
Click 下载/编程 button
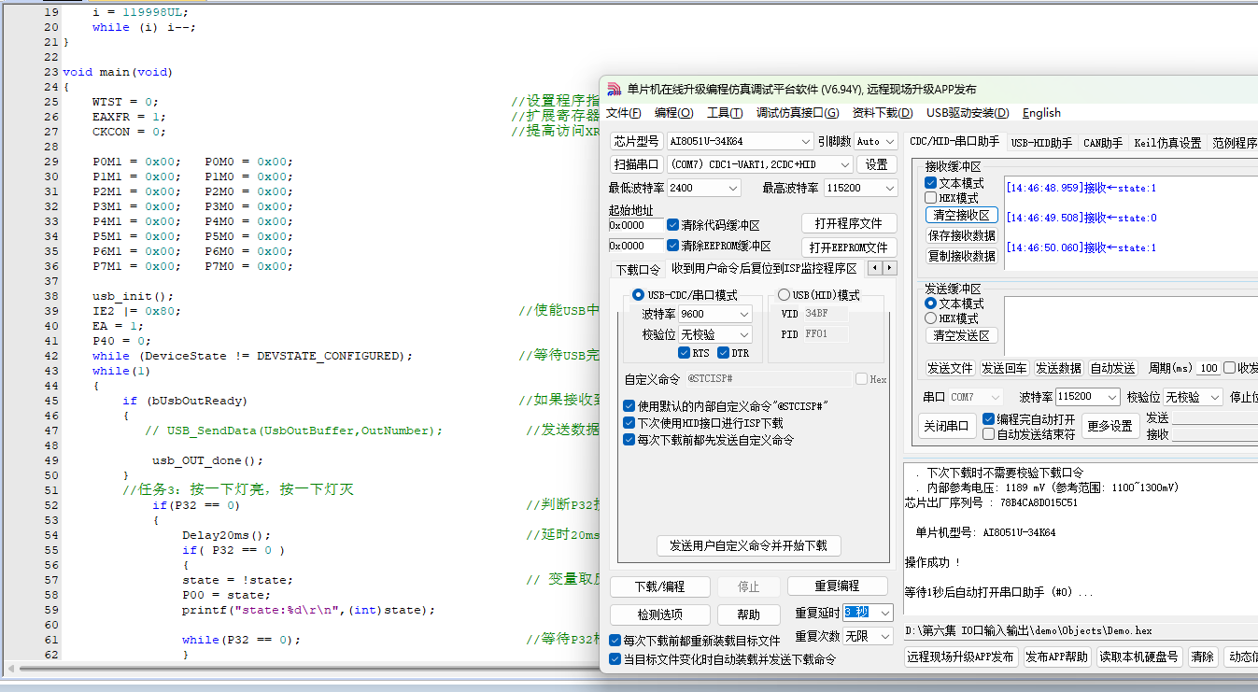click(x=659, y=586)
